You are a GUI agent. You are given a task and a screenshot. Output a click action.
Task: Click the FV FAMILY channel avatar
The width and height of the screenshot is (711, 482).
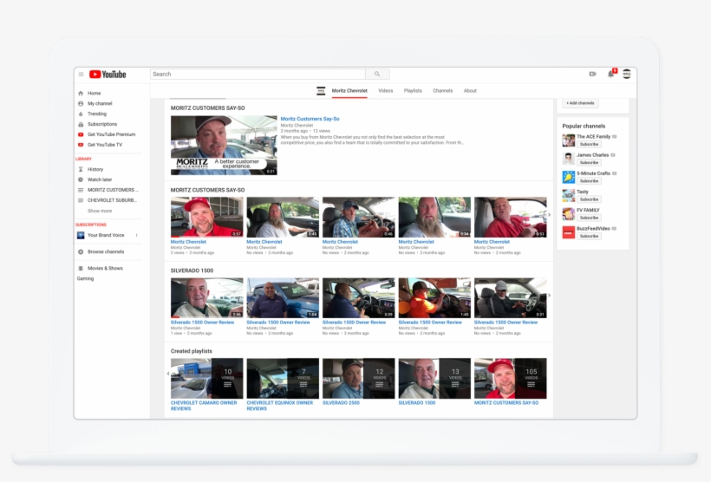[x=569, y=213]
